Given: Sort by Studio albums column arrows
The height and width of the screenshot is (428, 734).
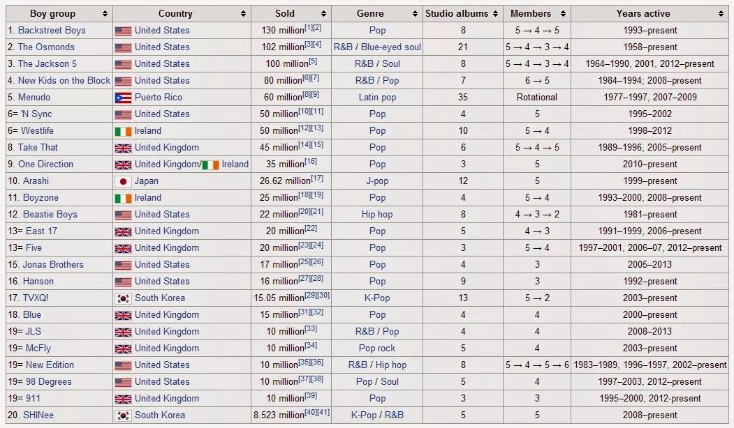Looking at the screenshot, I should pyautogui.click(x=495, y=13).
